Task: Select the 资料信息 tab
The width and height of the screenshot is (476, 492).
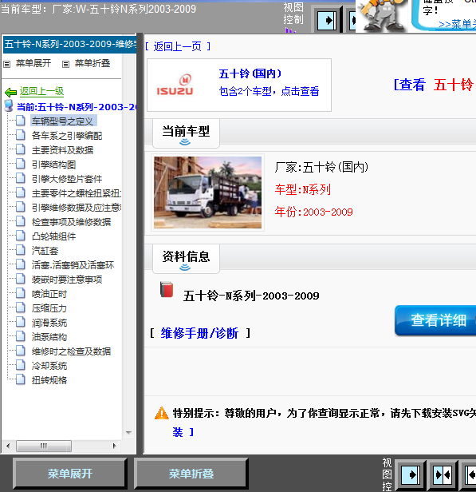Action: [x=186, y=259]
